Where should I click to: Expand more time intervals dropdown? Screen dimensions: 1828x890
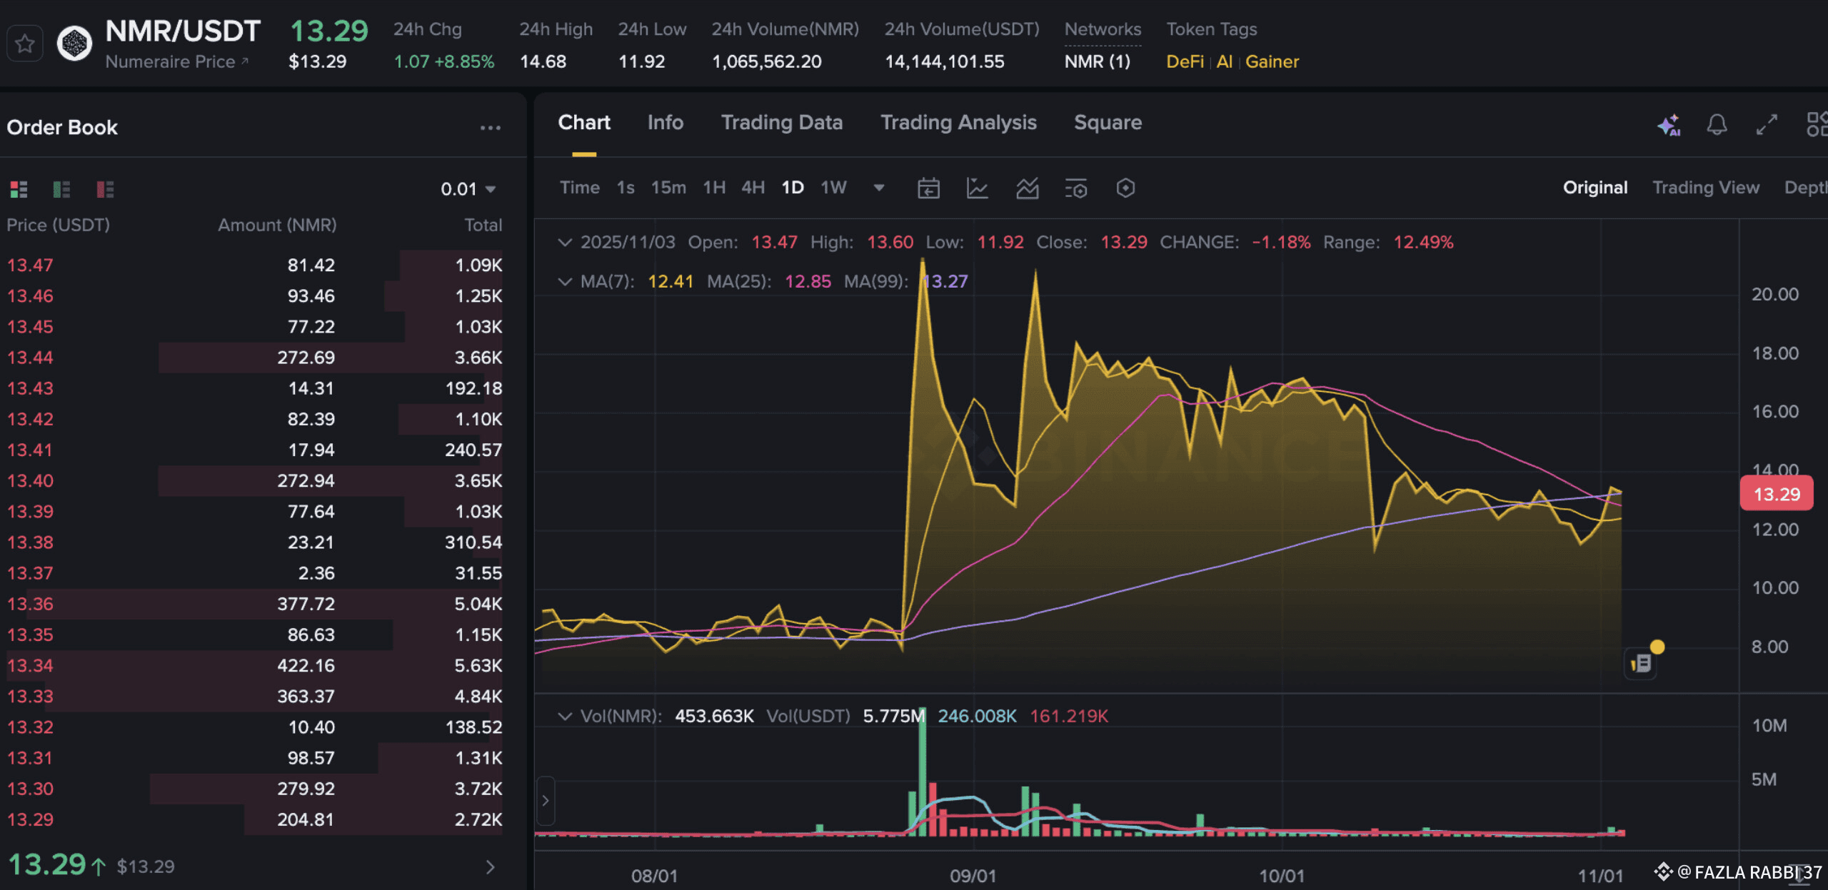[x=879, y=188]
